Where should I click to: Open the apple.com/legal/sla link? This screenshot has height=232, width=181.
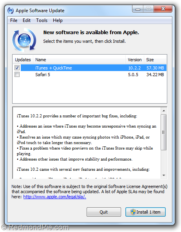point(54,197)
